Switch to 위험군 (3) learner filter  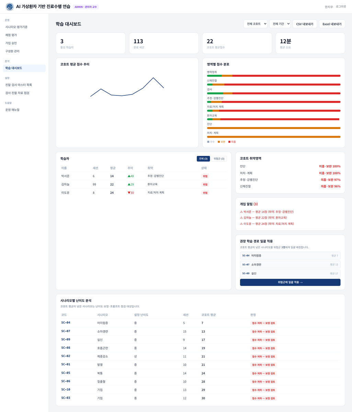(219, 159)
